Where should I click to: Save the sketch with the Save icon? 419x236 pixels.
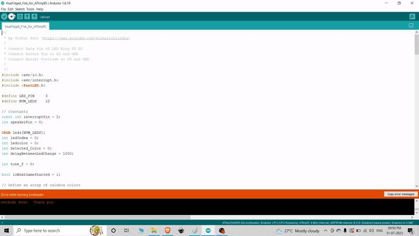click(x=34, y=17)
